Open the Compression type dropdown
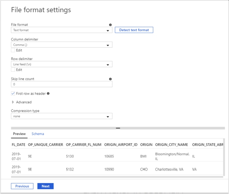The image size is (229, 194). pyautogui.click(x=62, y=116)
